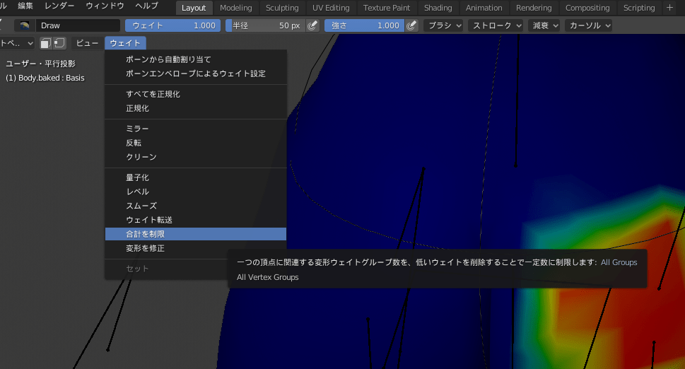Viewport: 685px width, 369px height.
Task: Open the カーソル dropdown
Action: click(588, 25)
